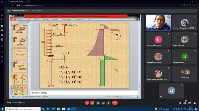This screenshot has width=199, height=111.
Task: Click the heart bookmark icon in the browser toolbar
Action: click(x=190, y=5)
